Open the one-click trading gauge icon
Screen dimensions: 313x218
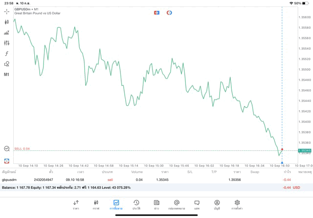pos(7,148)
